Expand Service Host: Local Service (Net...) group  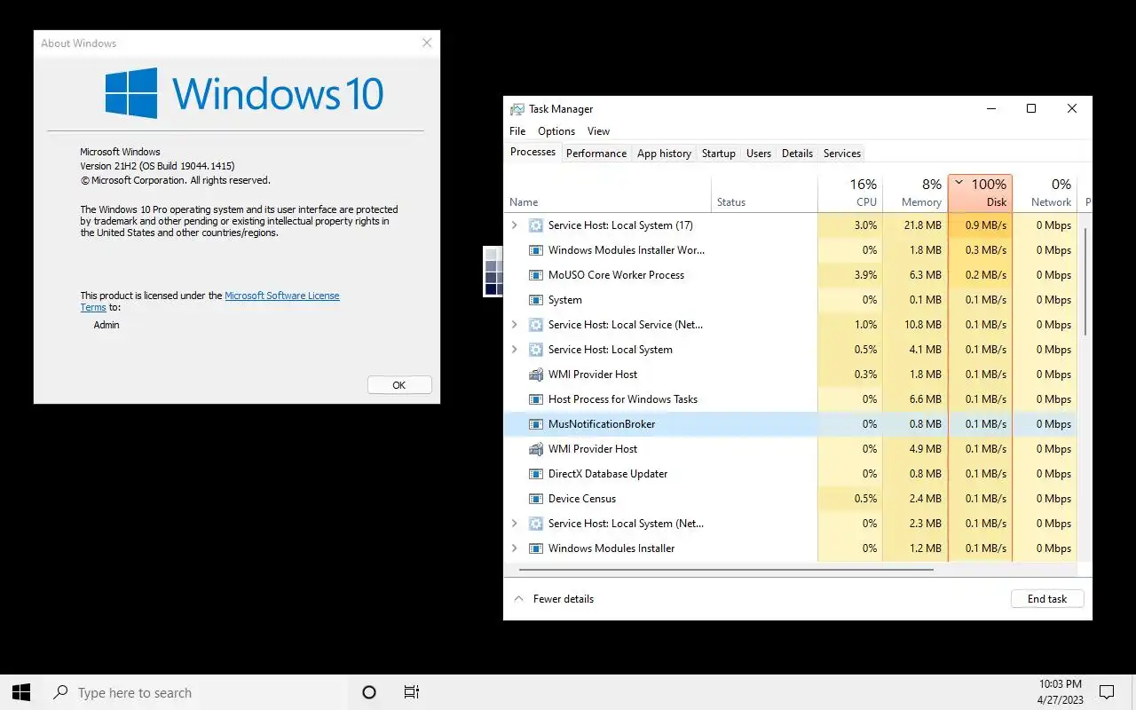coord(515,325)
